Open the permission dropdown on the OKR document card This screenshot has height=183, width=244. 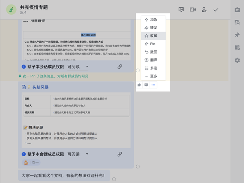(x=78, y=67)
